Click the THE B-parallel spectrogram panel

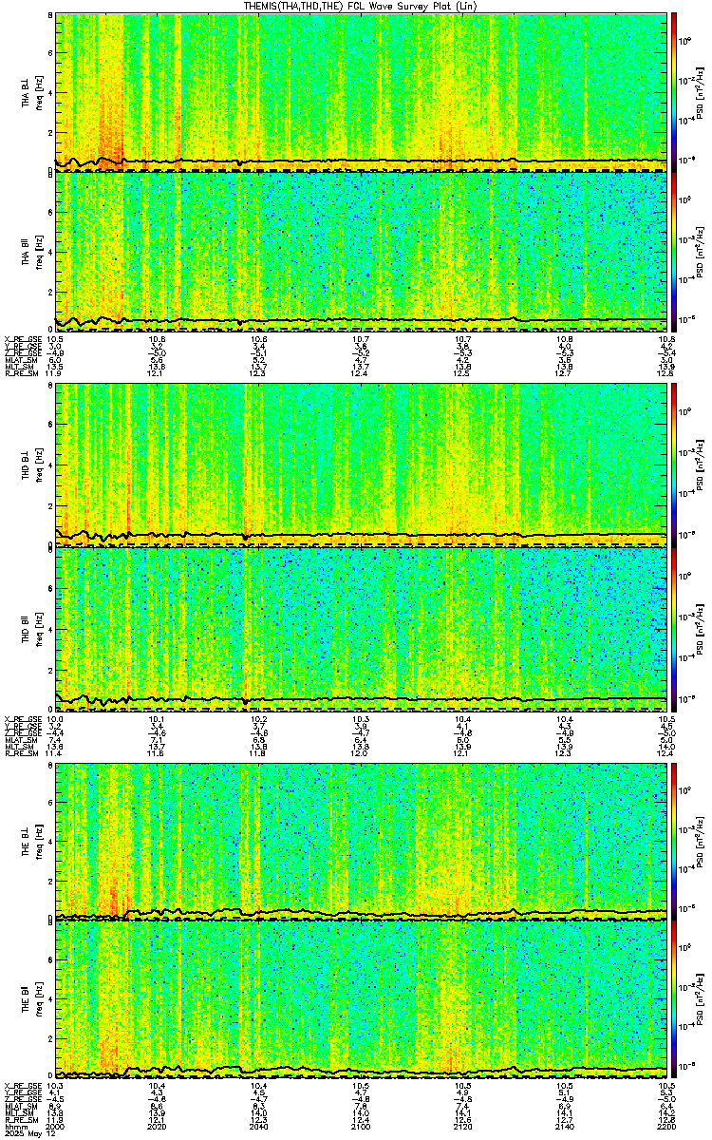tap(362, 1000)
